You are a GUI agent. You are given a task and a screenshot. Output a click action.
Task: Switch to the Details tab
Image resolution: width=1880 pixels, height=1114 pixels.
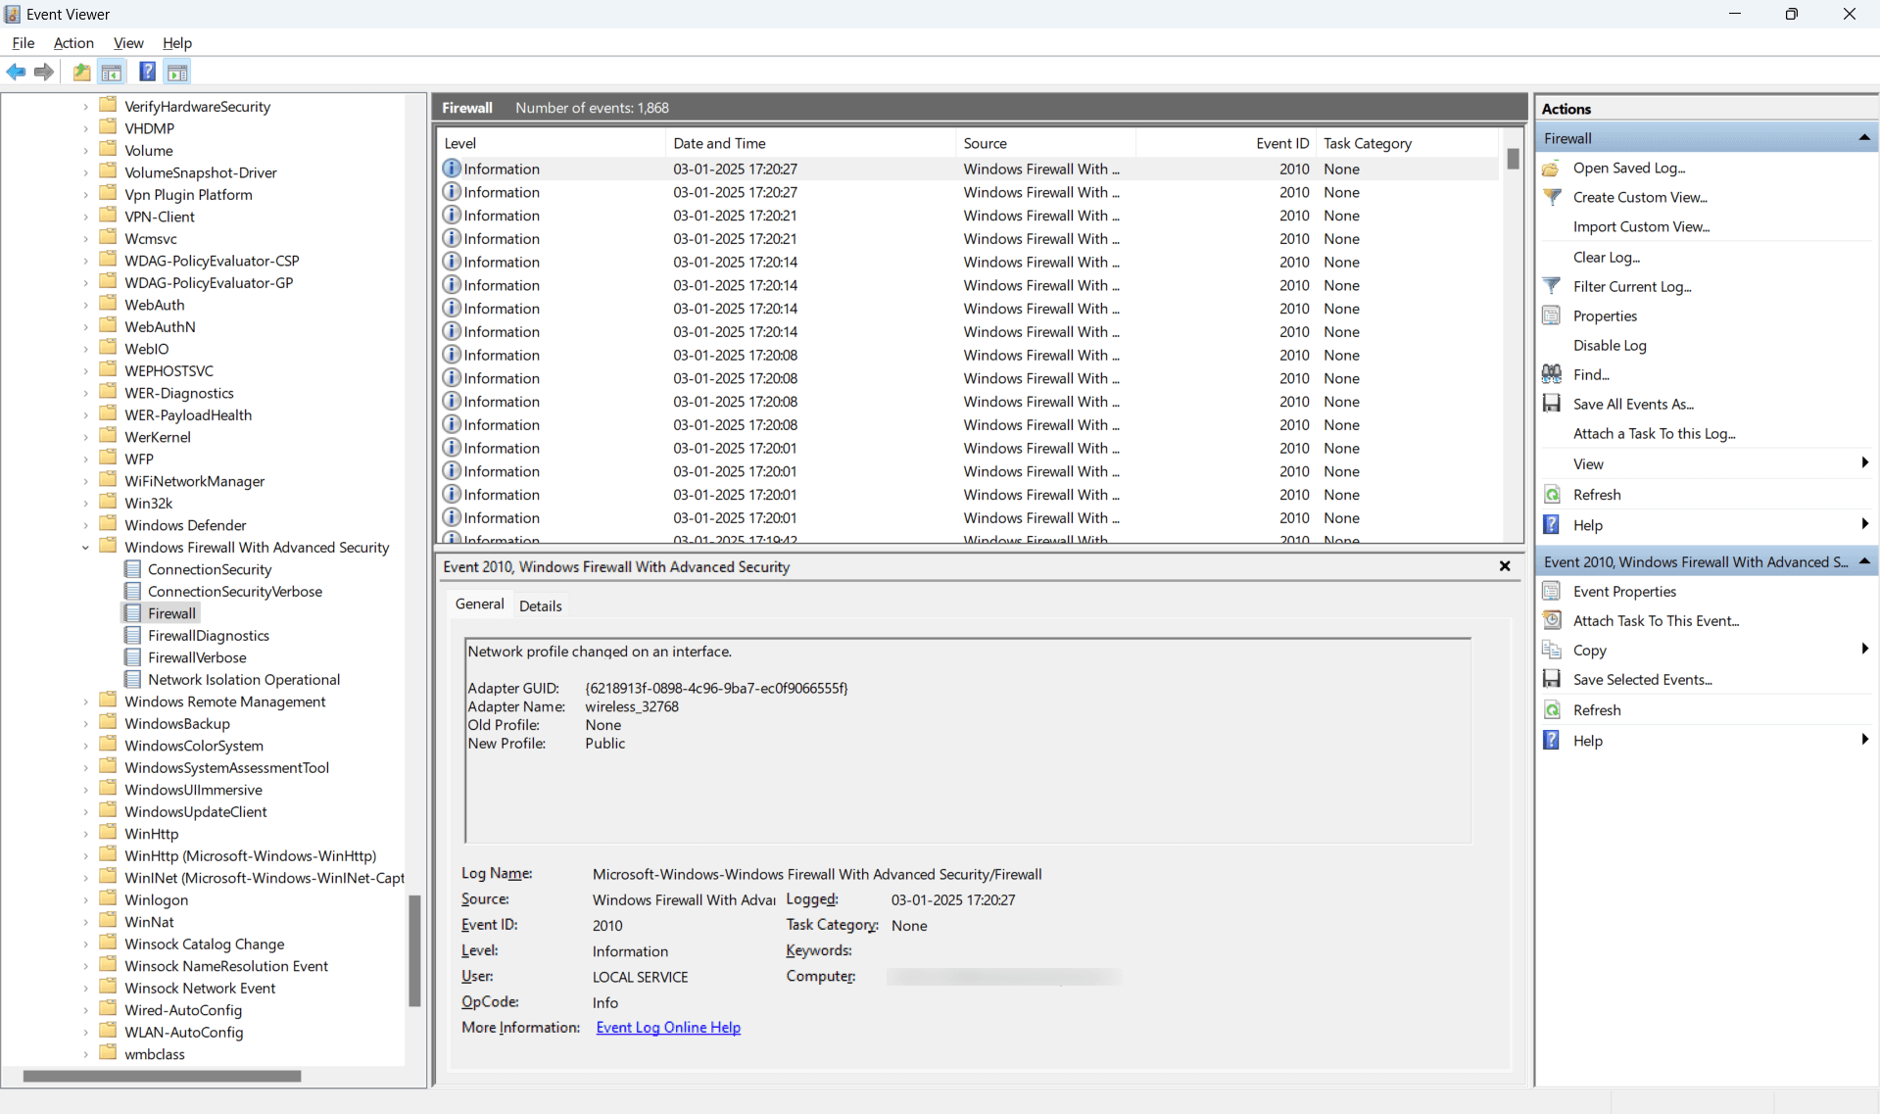click(540, 605)
